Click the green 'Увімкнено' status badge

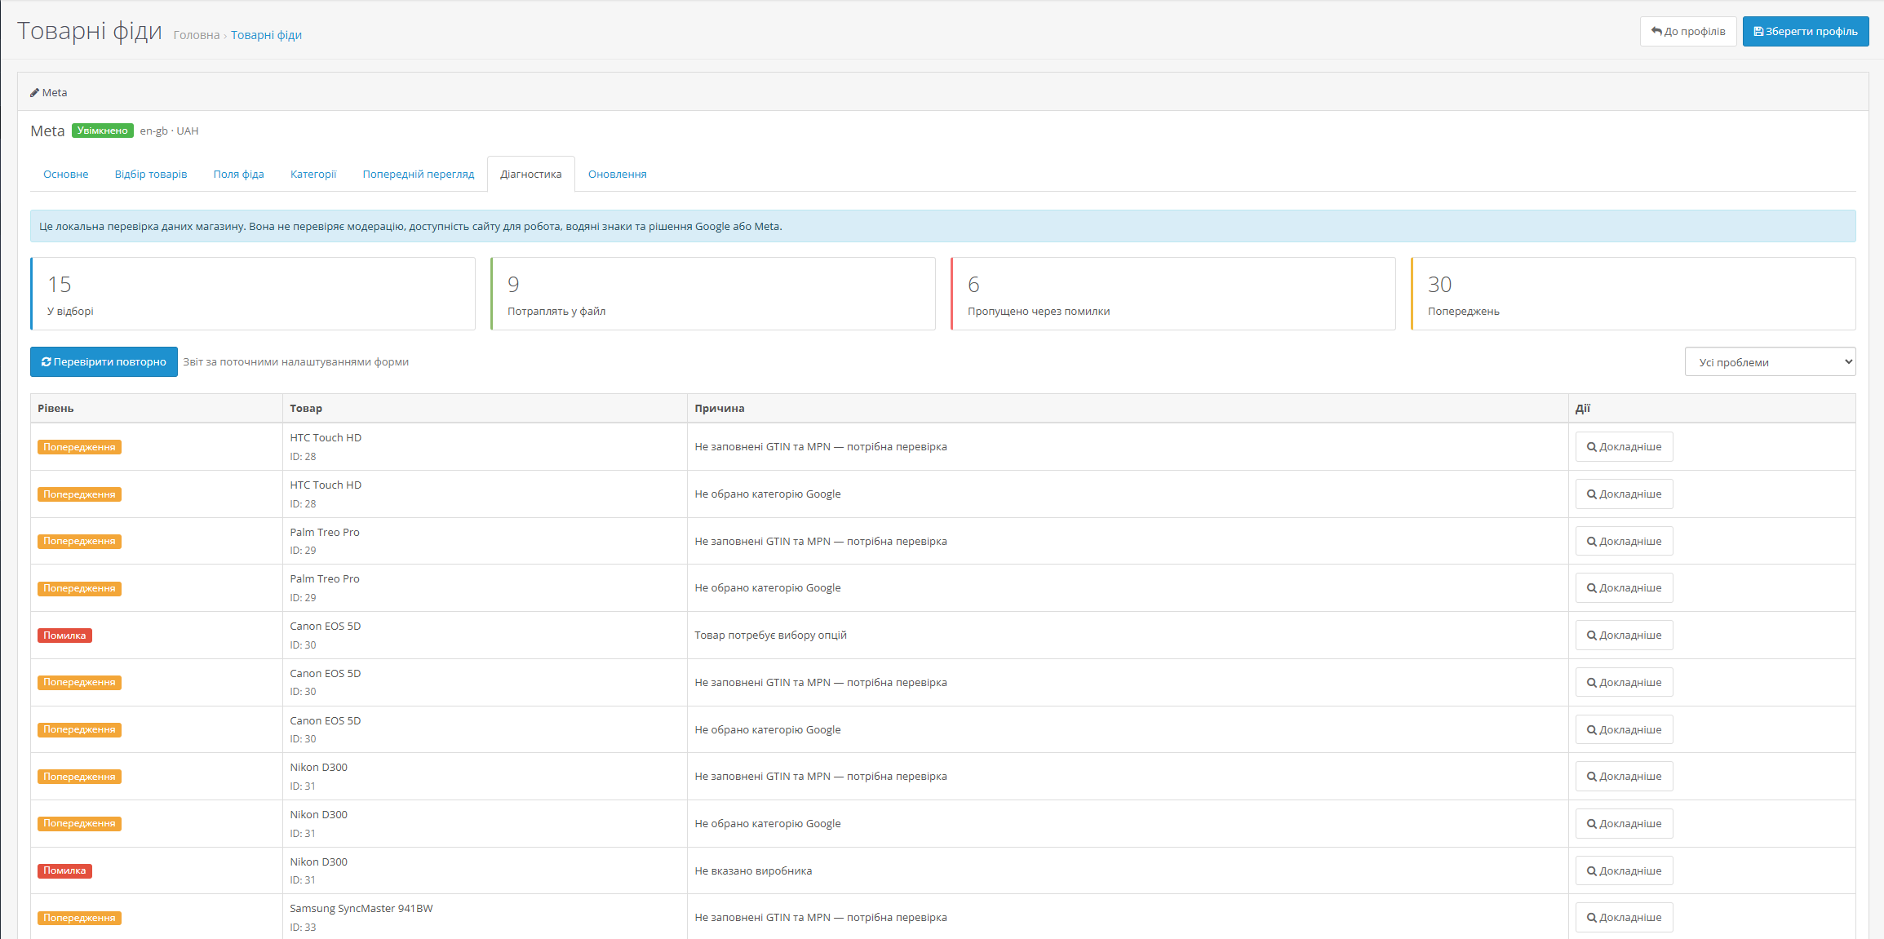coord(103,131)
